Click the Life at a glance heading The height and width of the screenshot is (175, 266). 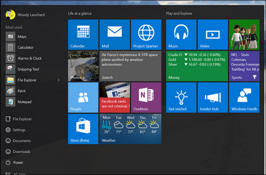(80, 14)
